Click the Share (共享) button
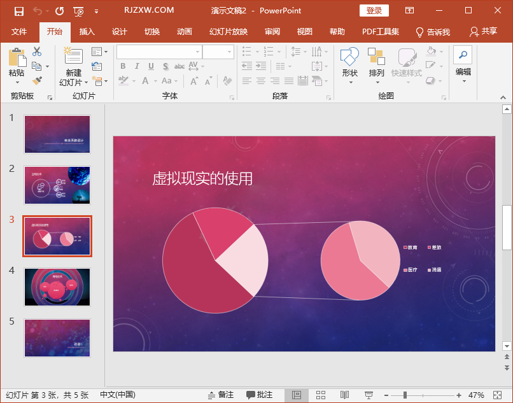 (x=484, y=31)
